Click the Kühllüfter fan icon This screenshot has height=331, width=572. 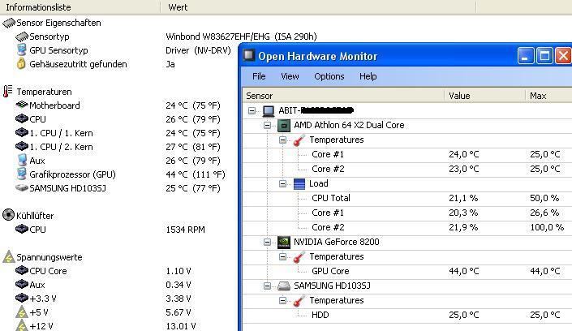pyautogui.click(x=8, y=215)
